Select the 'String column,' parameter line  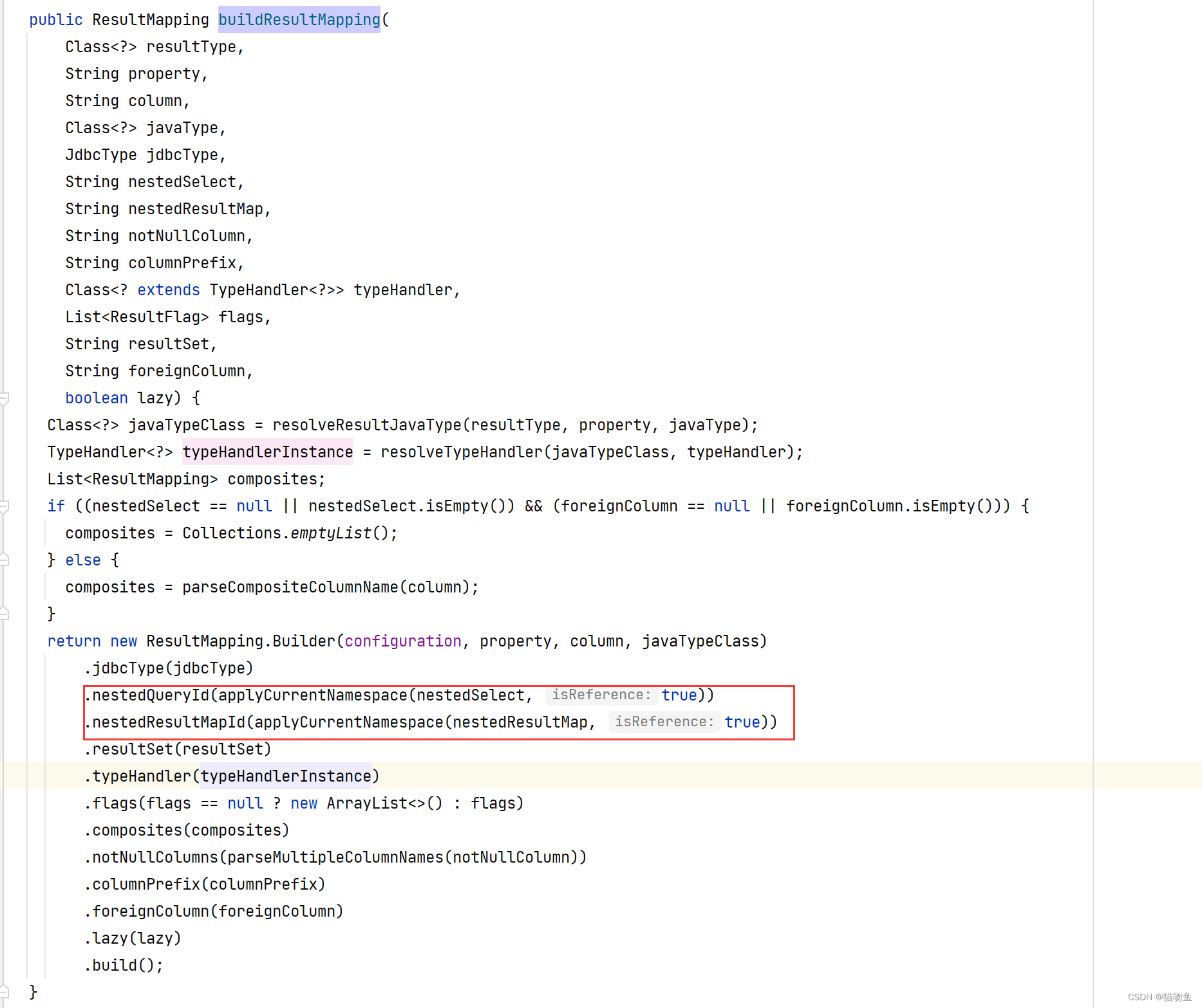[127, 101]
